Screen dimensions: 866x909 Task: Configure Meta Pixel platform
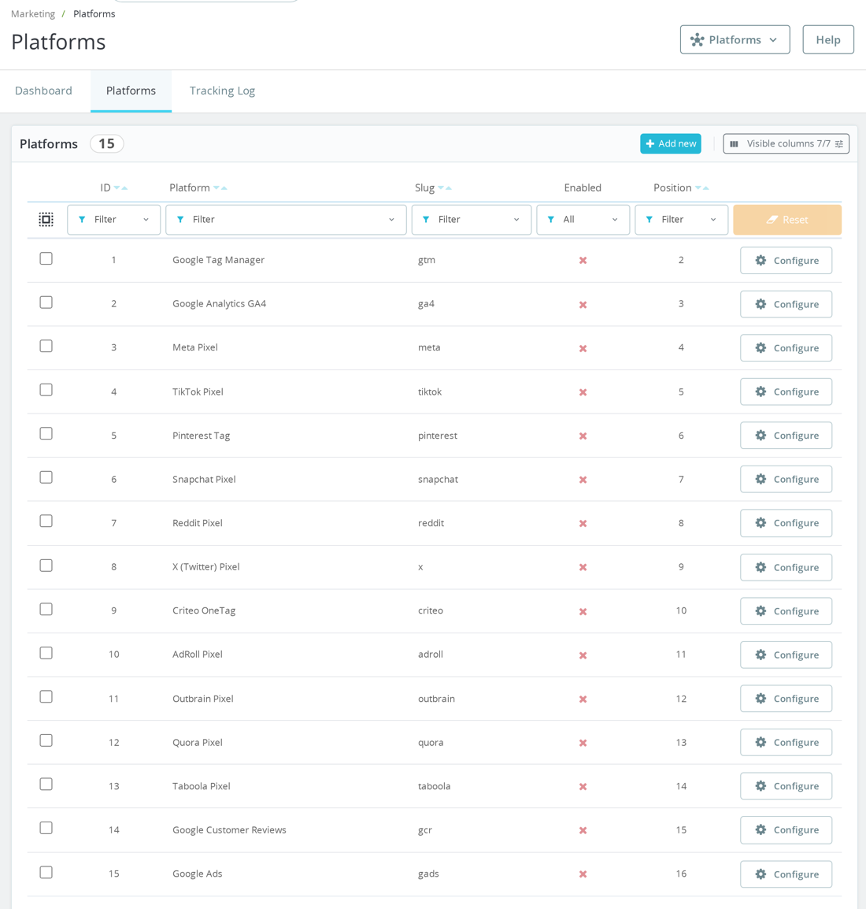click(x=786, y=348)
